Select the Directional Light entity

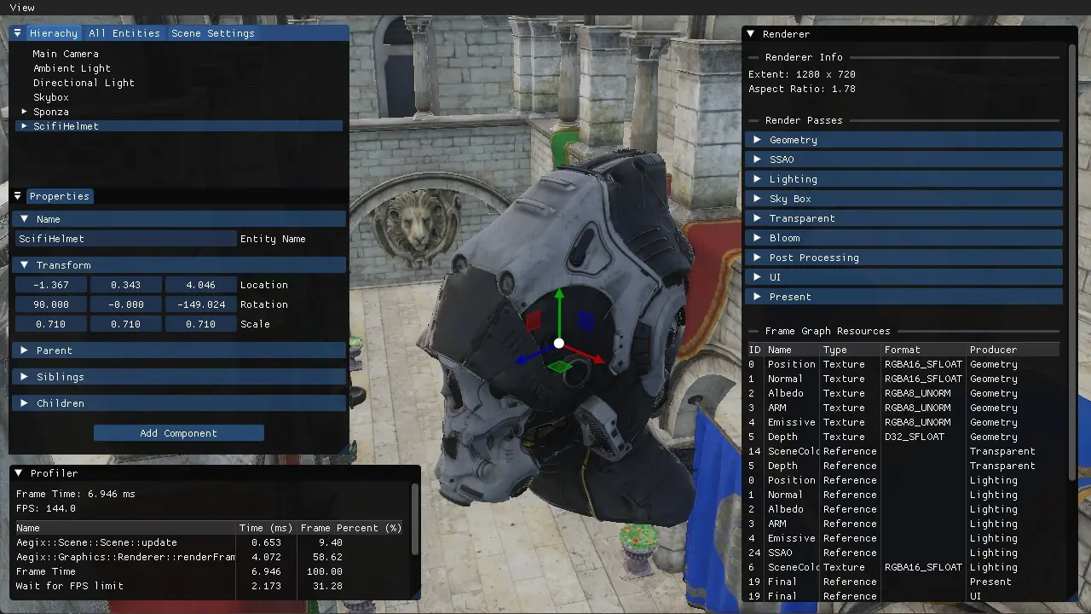[x=84, y=83]
